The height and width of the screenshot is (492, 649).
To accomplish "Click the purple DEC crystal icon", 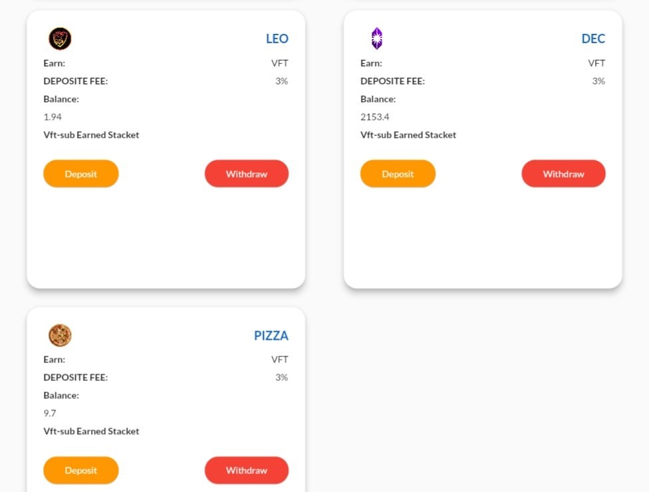I will pos(376,39).
